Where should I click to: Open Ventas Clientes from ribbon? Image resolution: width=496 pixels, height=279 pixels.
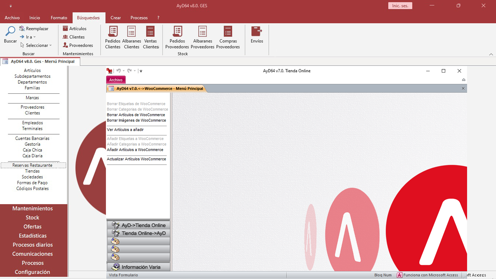pyautogui.click(x=151, y=37)
